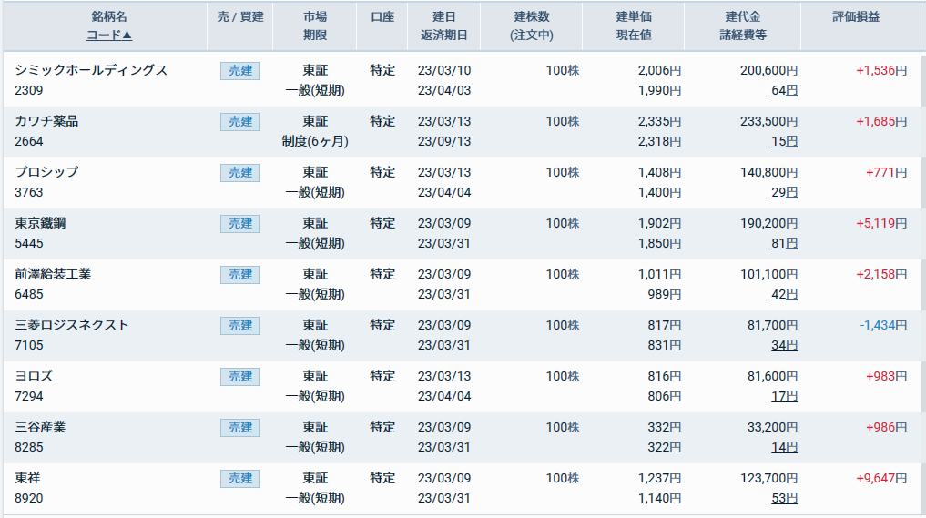
Task: Click stock code 2309
Action: click(29, 90)
